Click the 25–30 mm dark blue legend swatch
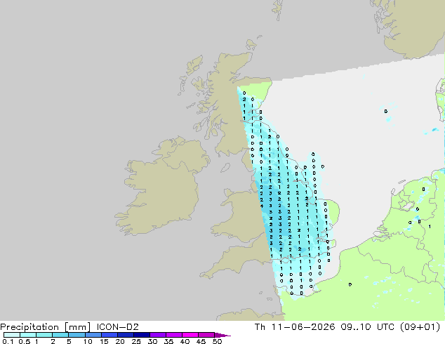The width and height of the screenshot is (445, 344). pos(141,335)
